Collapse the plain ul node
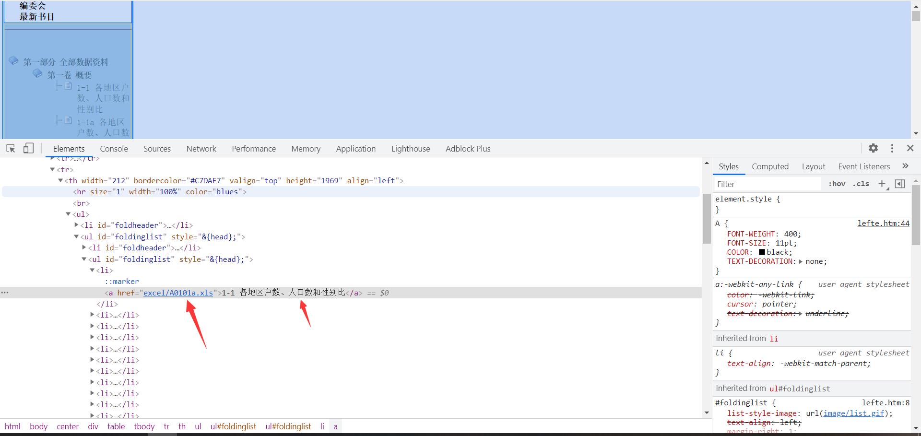Image resolution: width=921 pixels, height=436 pixels. click(68, 214)
